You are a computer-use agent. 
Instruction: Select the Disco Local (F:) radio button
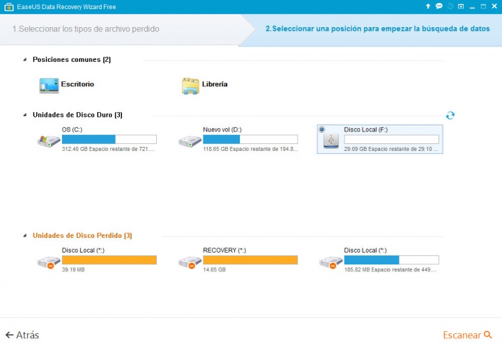pos(321,129)
